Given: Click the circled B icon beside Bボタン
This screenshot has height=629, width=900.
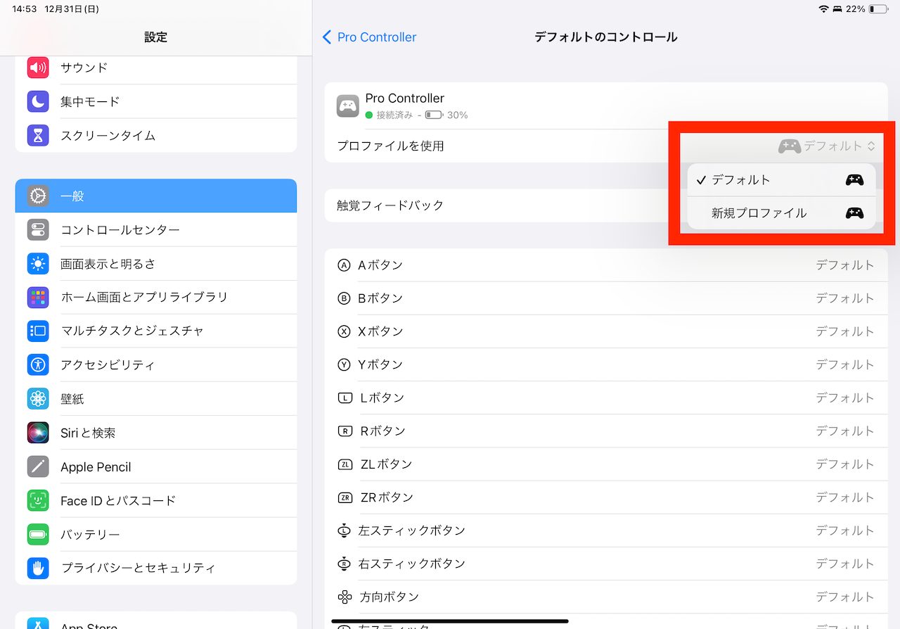Looking at the screenshot, I should click(x=344, y=298).
